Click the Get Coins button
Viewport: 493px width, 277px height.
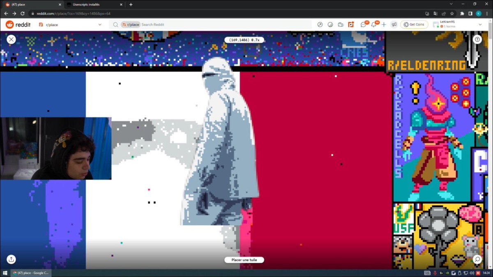tap(414, 25)
